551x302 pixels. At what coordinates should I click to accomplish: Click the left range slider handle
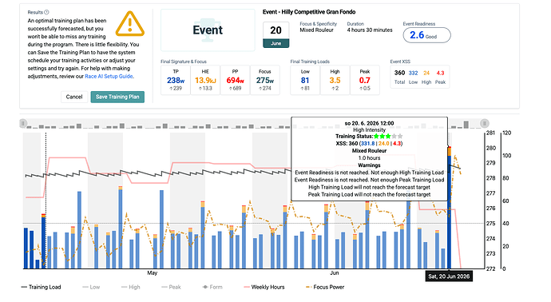click(x=23, y=123)
